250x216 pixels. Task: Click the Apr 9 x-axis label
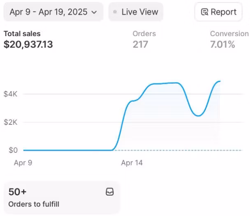pos(23,163)
